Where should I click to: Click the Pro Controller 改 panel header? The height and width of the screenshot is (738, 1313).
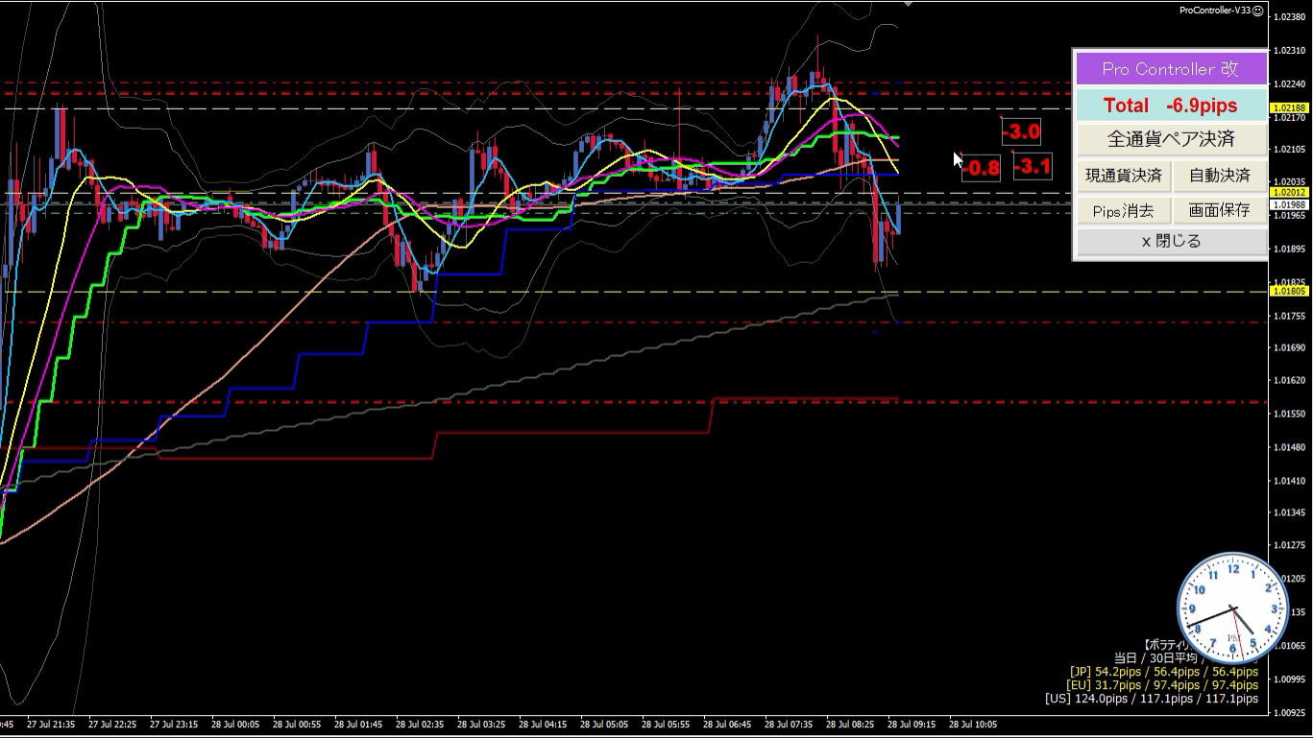pyautogui.click(x=1170, y=69)
